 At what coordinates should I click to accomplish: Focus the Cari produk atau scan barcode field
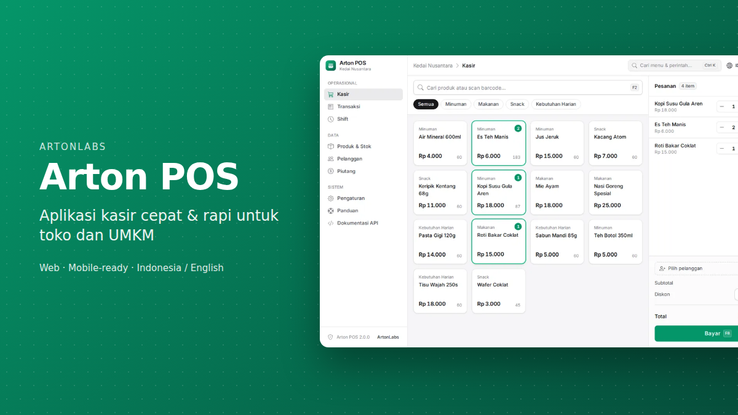[x=528, y=87]
